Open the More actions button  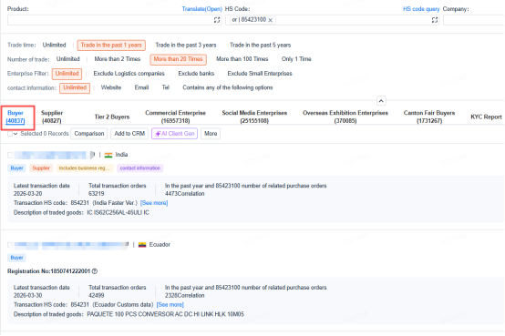pyautogui.click(x=211, y=134)
